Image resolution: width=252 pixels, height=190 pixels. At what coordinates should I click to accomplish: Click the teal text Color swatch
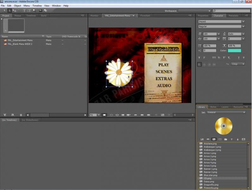[x=234, y=51]
